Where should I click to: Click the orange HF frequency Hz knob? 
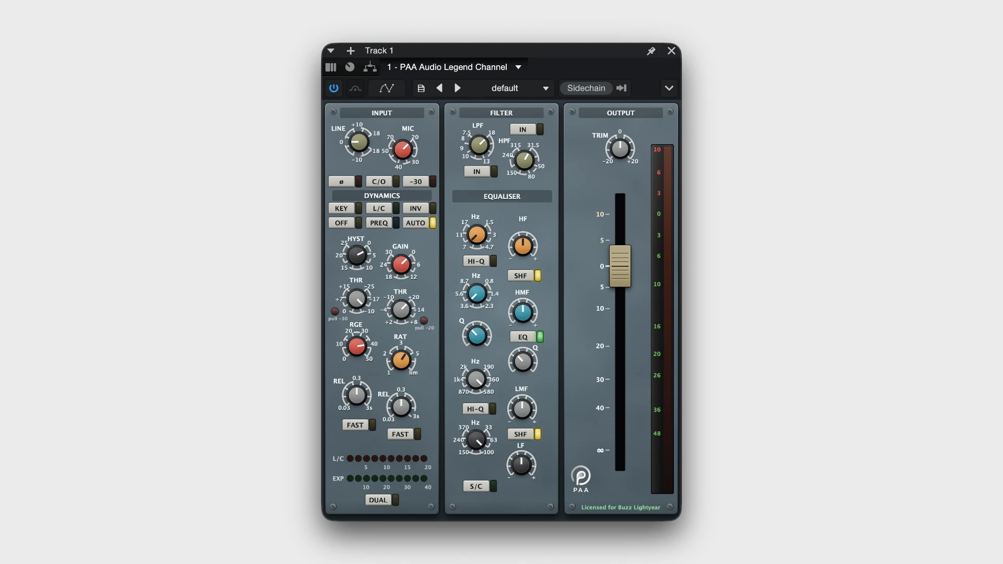point(476,235)
